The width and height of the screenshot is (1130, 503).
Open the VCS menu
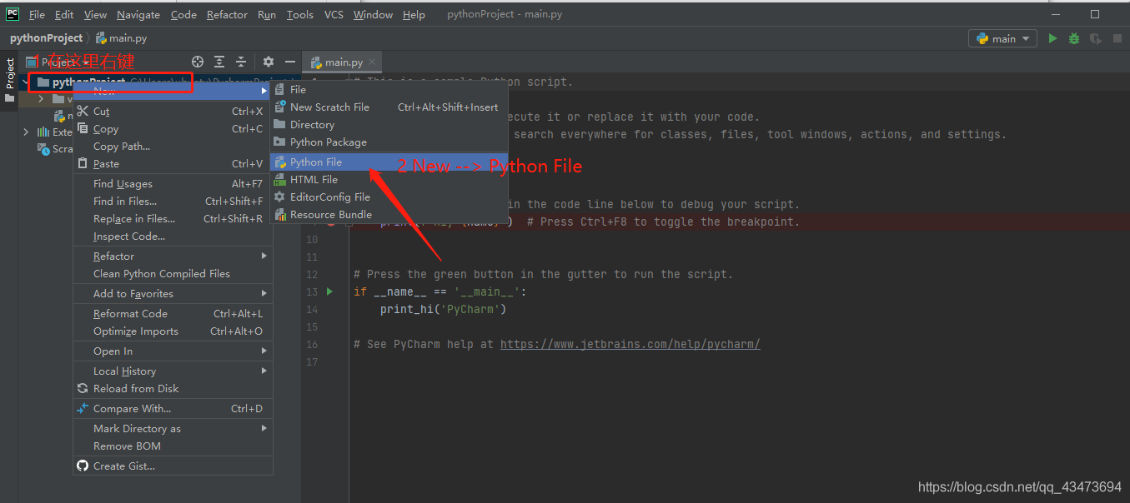coord(334,14)
